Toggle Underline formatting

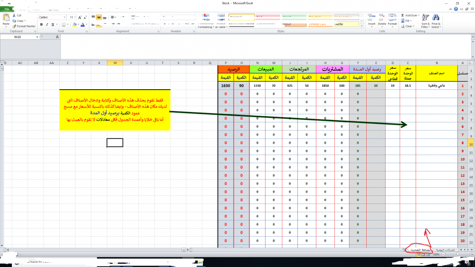[x=53, y=25]
